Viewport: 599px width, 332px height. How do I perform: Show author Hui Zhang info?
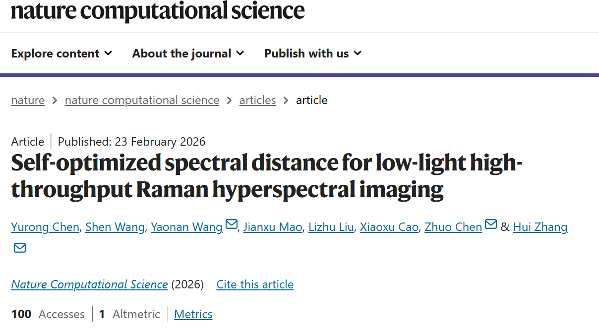540,227
